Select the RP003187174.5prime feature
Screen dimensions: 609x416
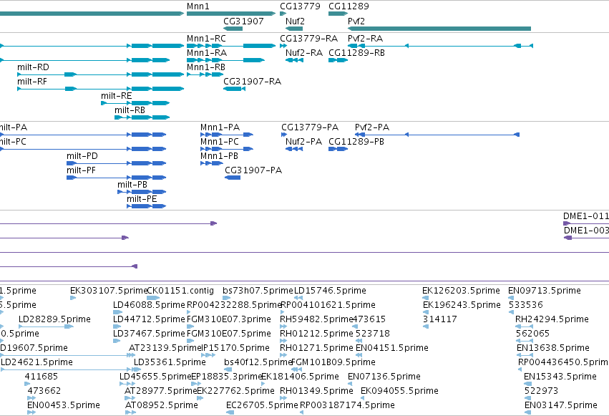click(x=302, y=412)
